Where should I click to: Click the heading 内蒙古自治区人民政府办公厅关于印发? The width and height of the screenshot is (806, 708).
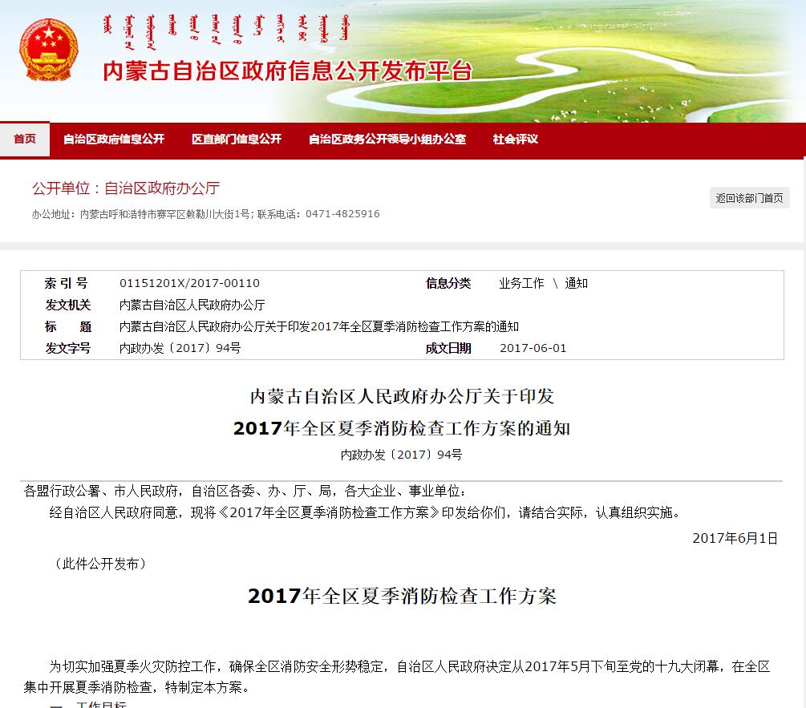pos(402,396)
